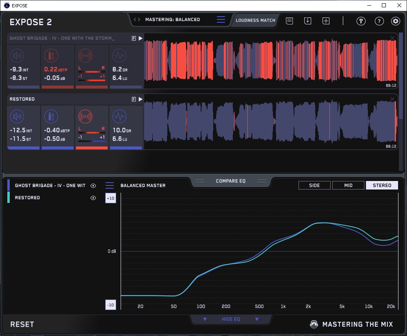The width and height of the screenshot is (407, 336).
Task: Click the 10.0 DR dynamic range value
Action: point(122,130)
